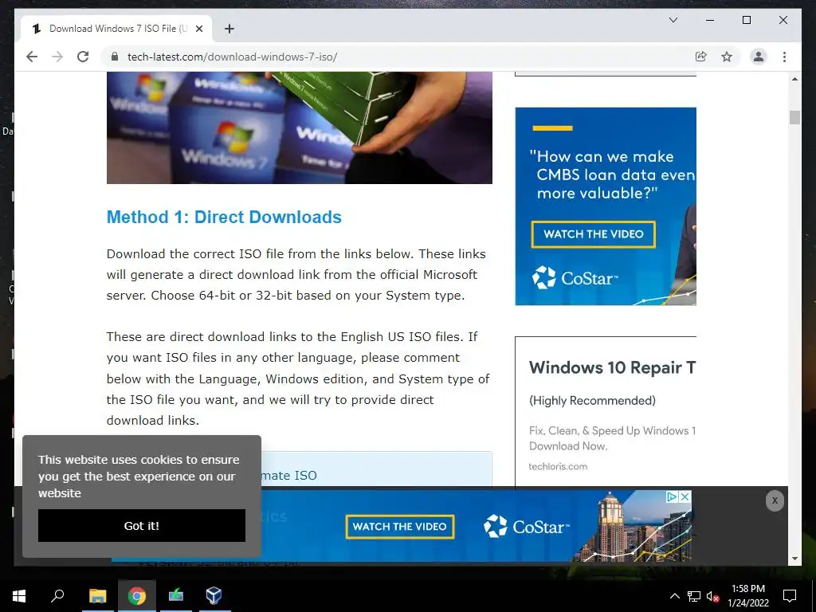Image resolution: width=816 pixels, height=612 pixels.
Task: Click the scrollbar down arrow
Action: coord(794,559)
